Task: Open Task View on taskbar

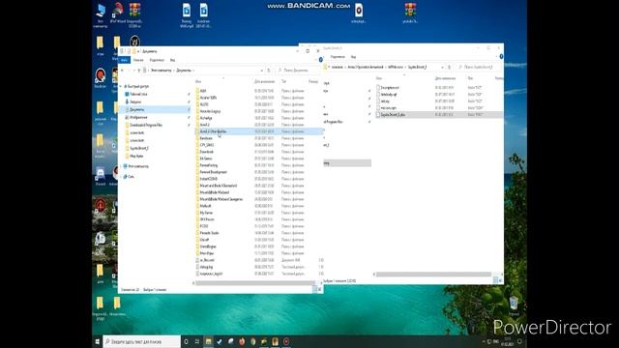Action: click(197, 341)
